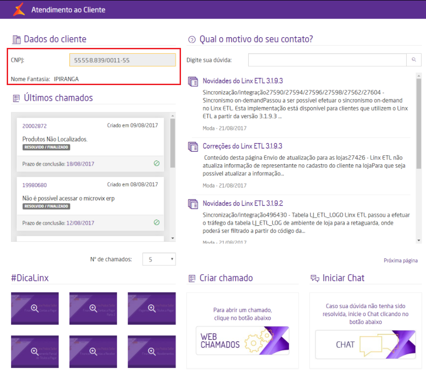This screenshot has height=373, width=426.
Task: Click text Criado em 09/08/2017
Action: pos(133,125)
